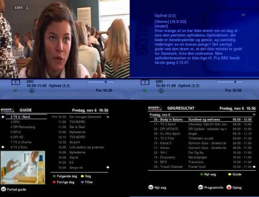Select the 15 - MTV result

point(201,162)
